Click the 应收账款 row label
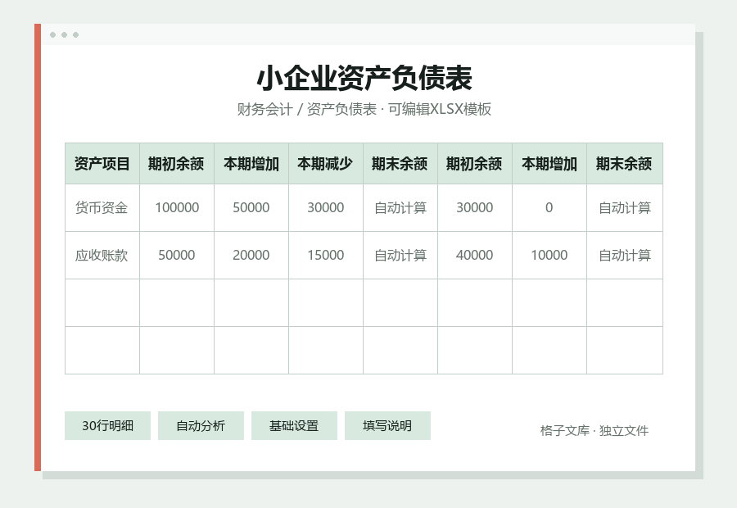Screen dimensions: 737x508 pos(102,255)
